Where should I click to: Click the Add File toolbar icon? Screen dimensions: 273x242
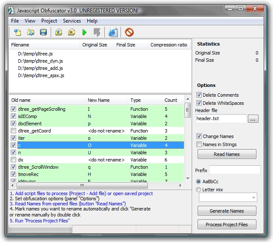click(x=59, y=32)
